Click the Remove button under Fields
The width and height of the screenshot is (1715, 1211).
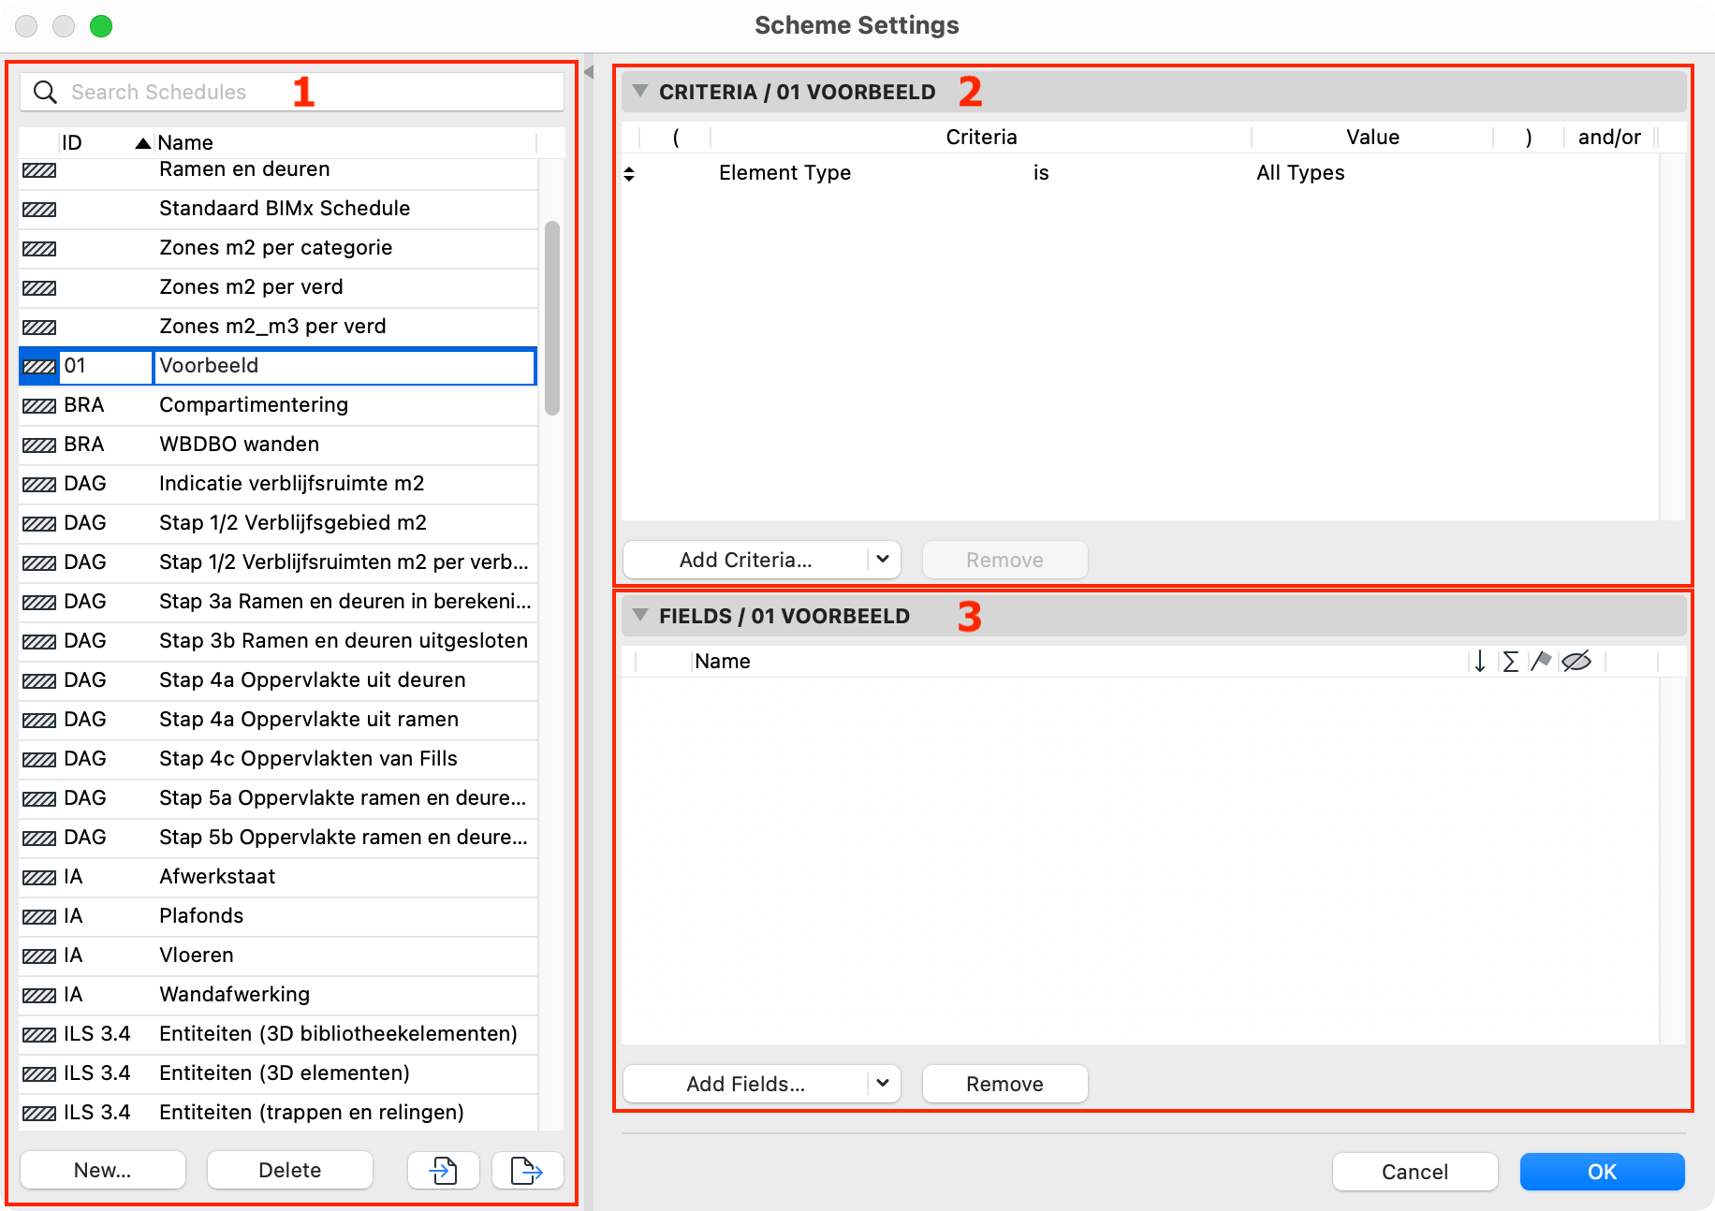pos(1004,1084)
